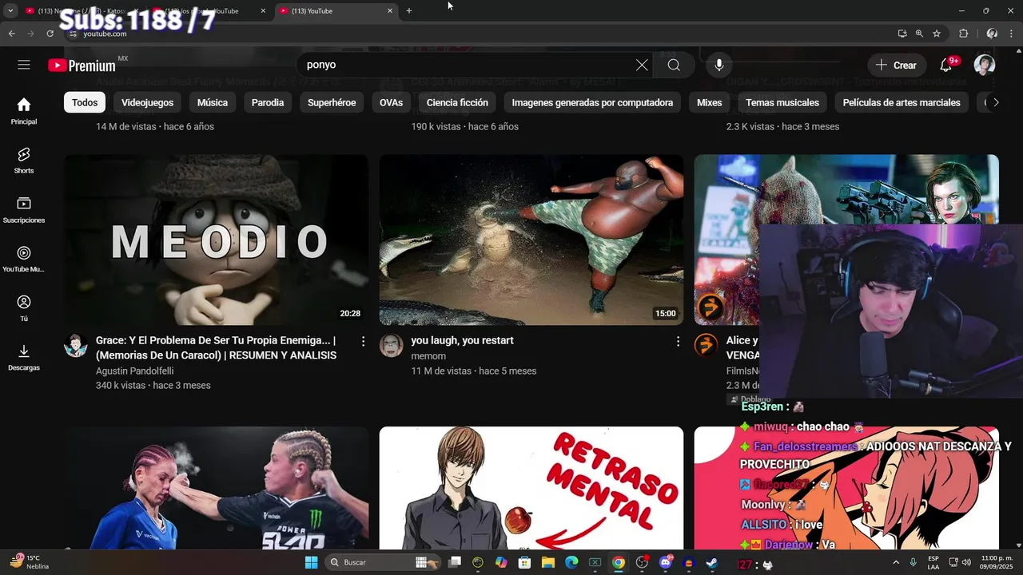Open Steam from taskbar

pos(712,562)
